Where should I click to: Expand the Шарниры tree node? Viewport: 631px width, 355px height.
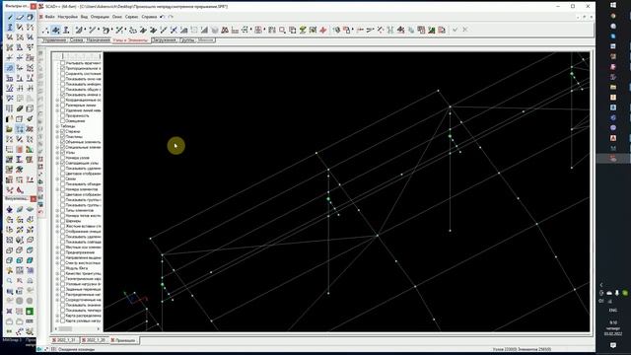pos(57,221)
